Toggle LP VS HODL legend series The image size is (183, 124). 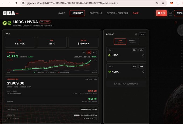pyautogui.click(x=39, y=72)
